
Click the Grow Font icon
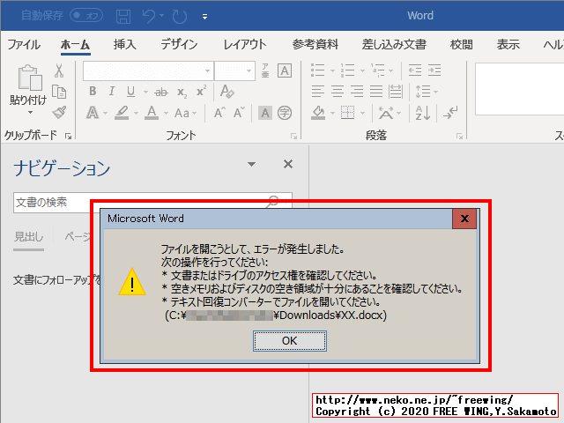219,113
